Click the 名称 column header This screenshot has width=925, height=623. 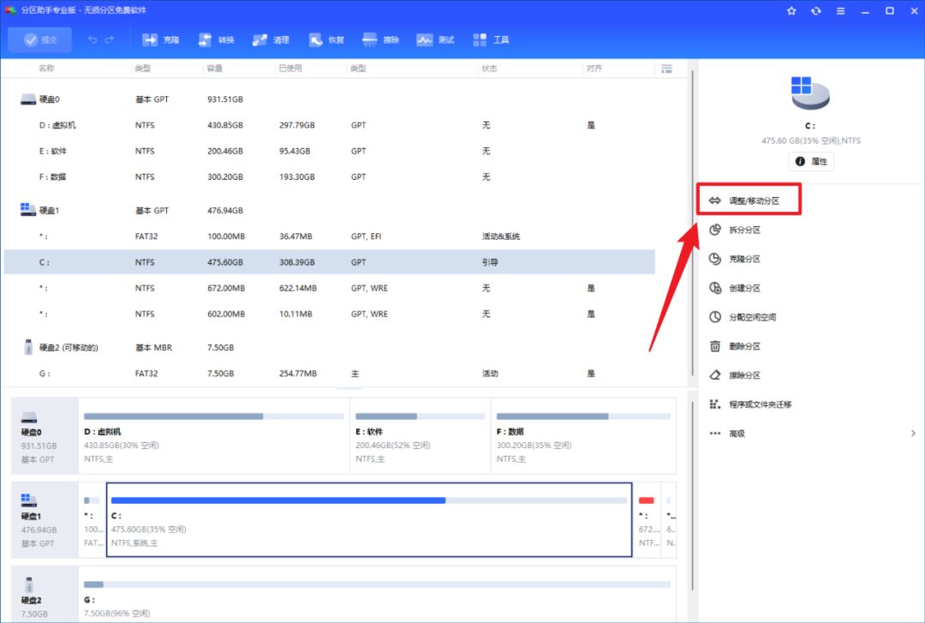click(46, 69)
